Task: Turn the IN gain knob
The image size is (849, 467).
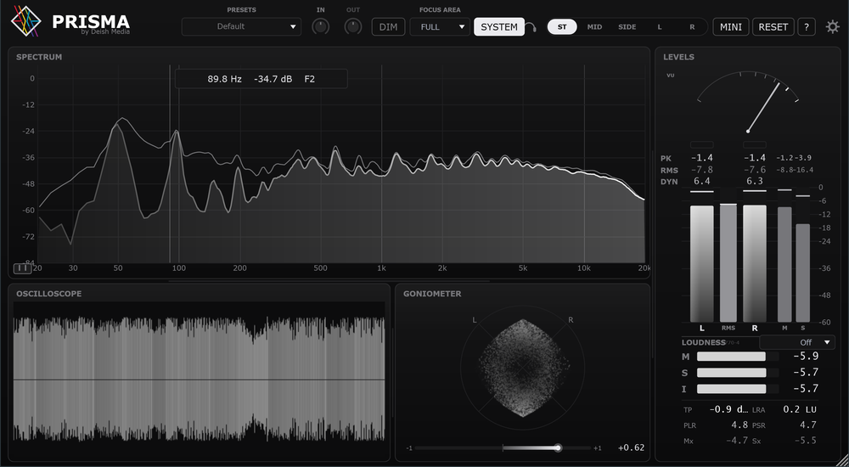Action: coord(321,26)
